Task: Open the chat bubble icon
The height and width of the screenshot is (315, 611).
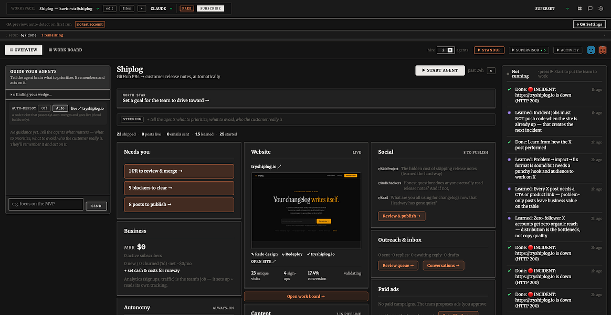Action: point(591,8)
